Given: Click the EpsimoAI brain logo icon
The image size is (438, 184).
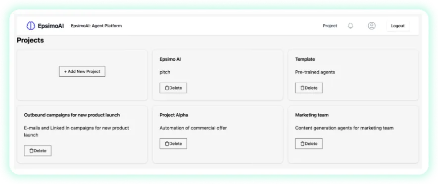Looking at the screenshot, I should coord(31,26).
